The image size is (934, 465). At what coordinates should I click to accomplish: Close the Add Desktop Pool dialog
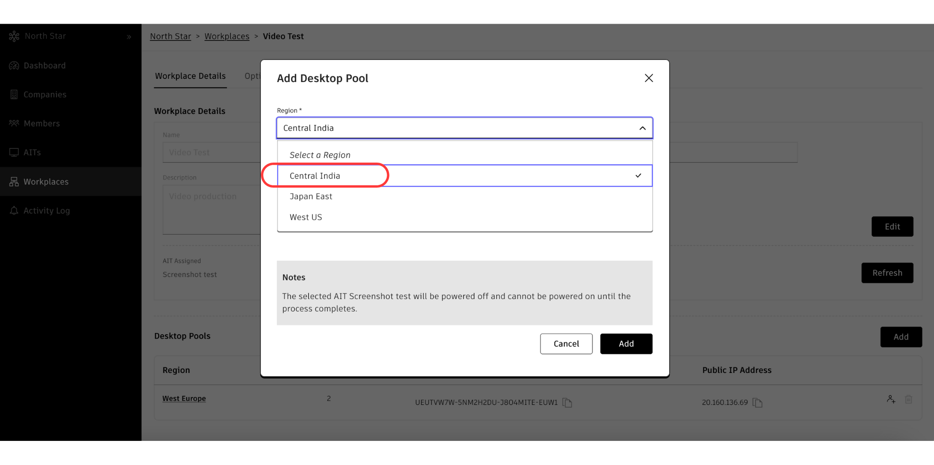click(x=649, y=78)
